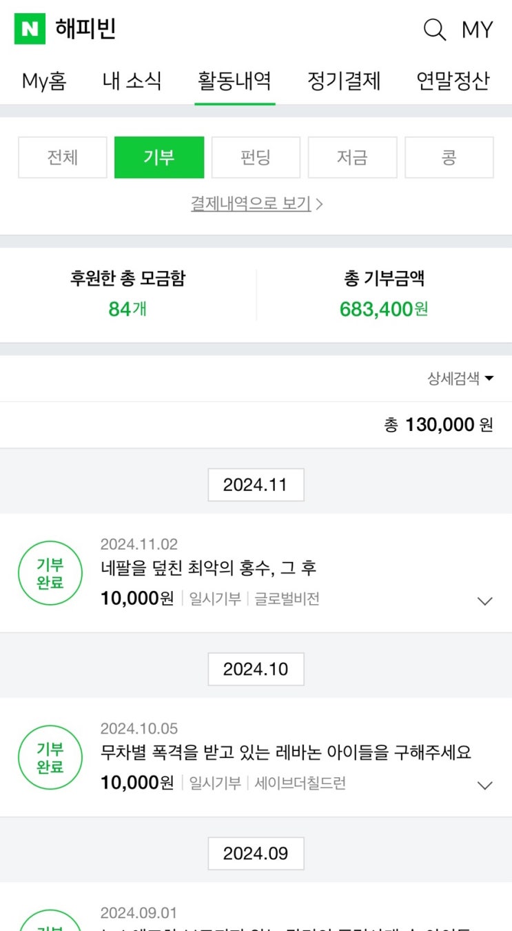The image size is (512, 931).
Task: Open the 연말정산 tab
Action: (453, 81)
